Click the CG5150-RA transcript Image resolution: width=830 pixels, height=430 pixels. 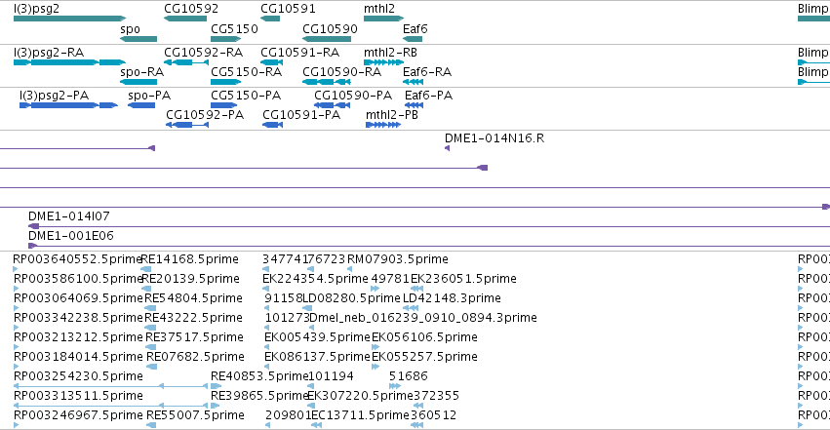point(226,82)
